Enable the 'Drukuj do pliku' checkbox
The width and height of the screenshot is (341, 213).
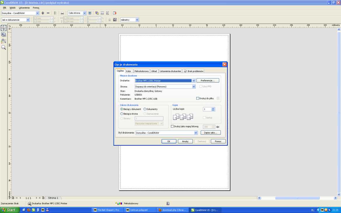click(x=197, y=98)
